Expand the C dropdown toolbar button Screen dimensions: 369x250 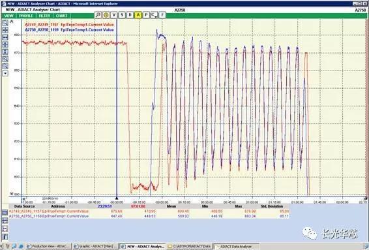click(x=154, y=15)
